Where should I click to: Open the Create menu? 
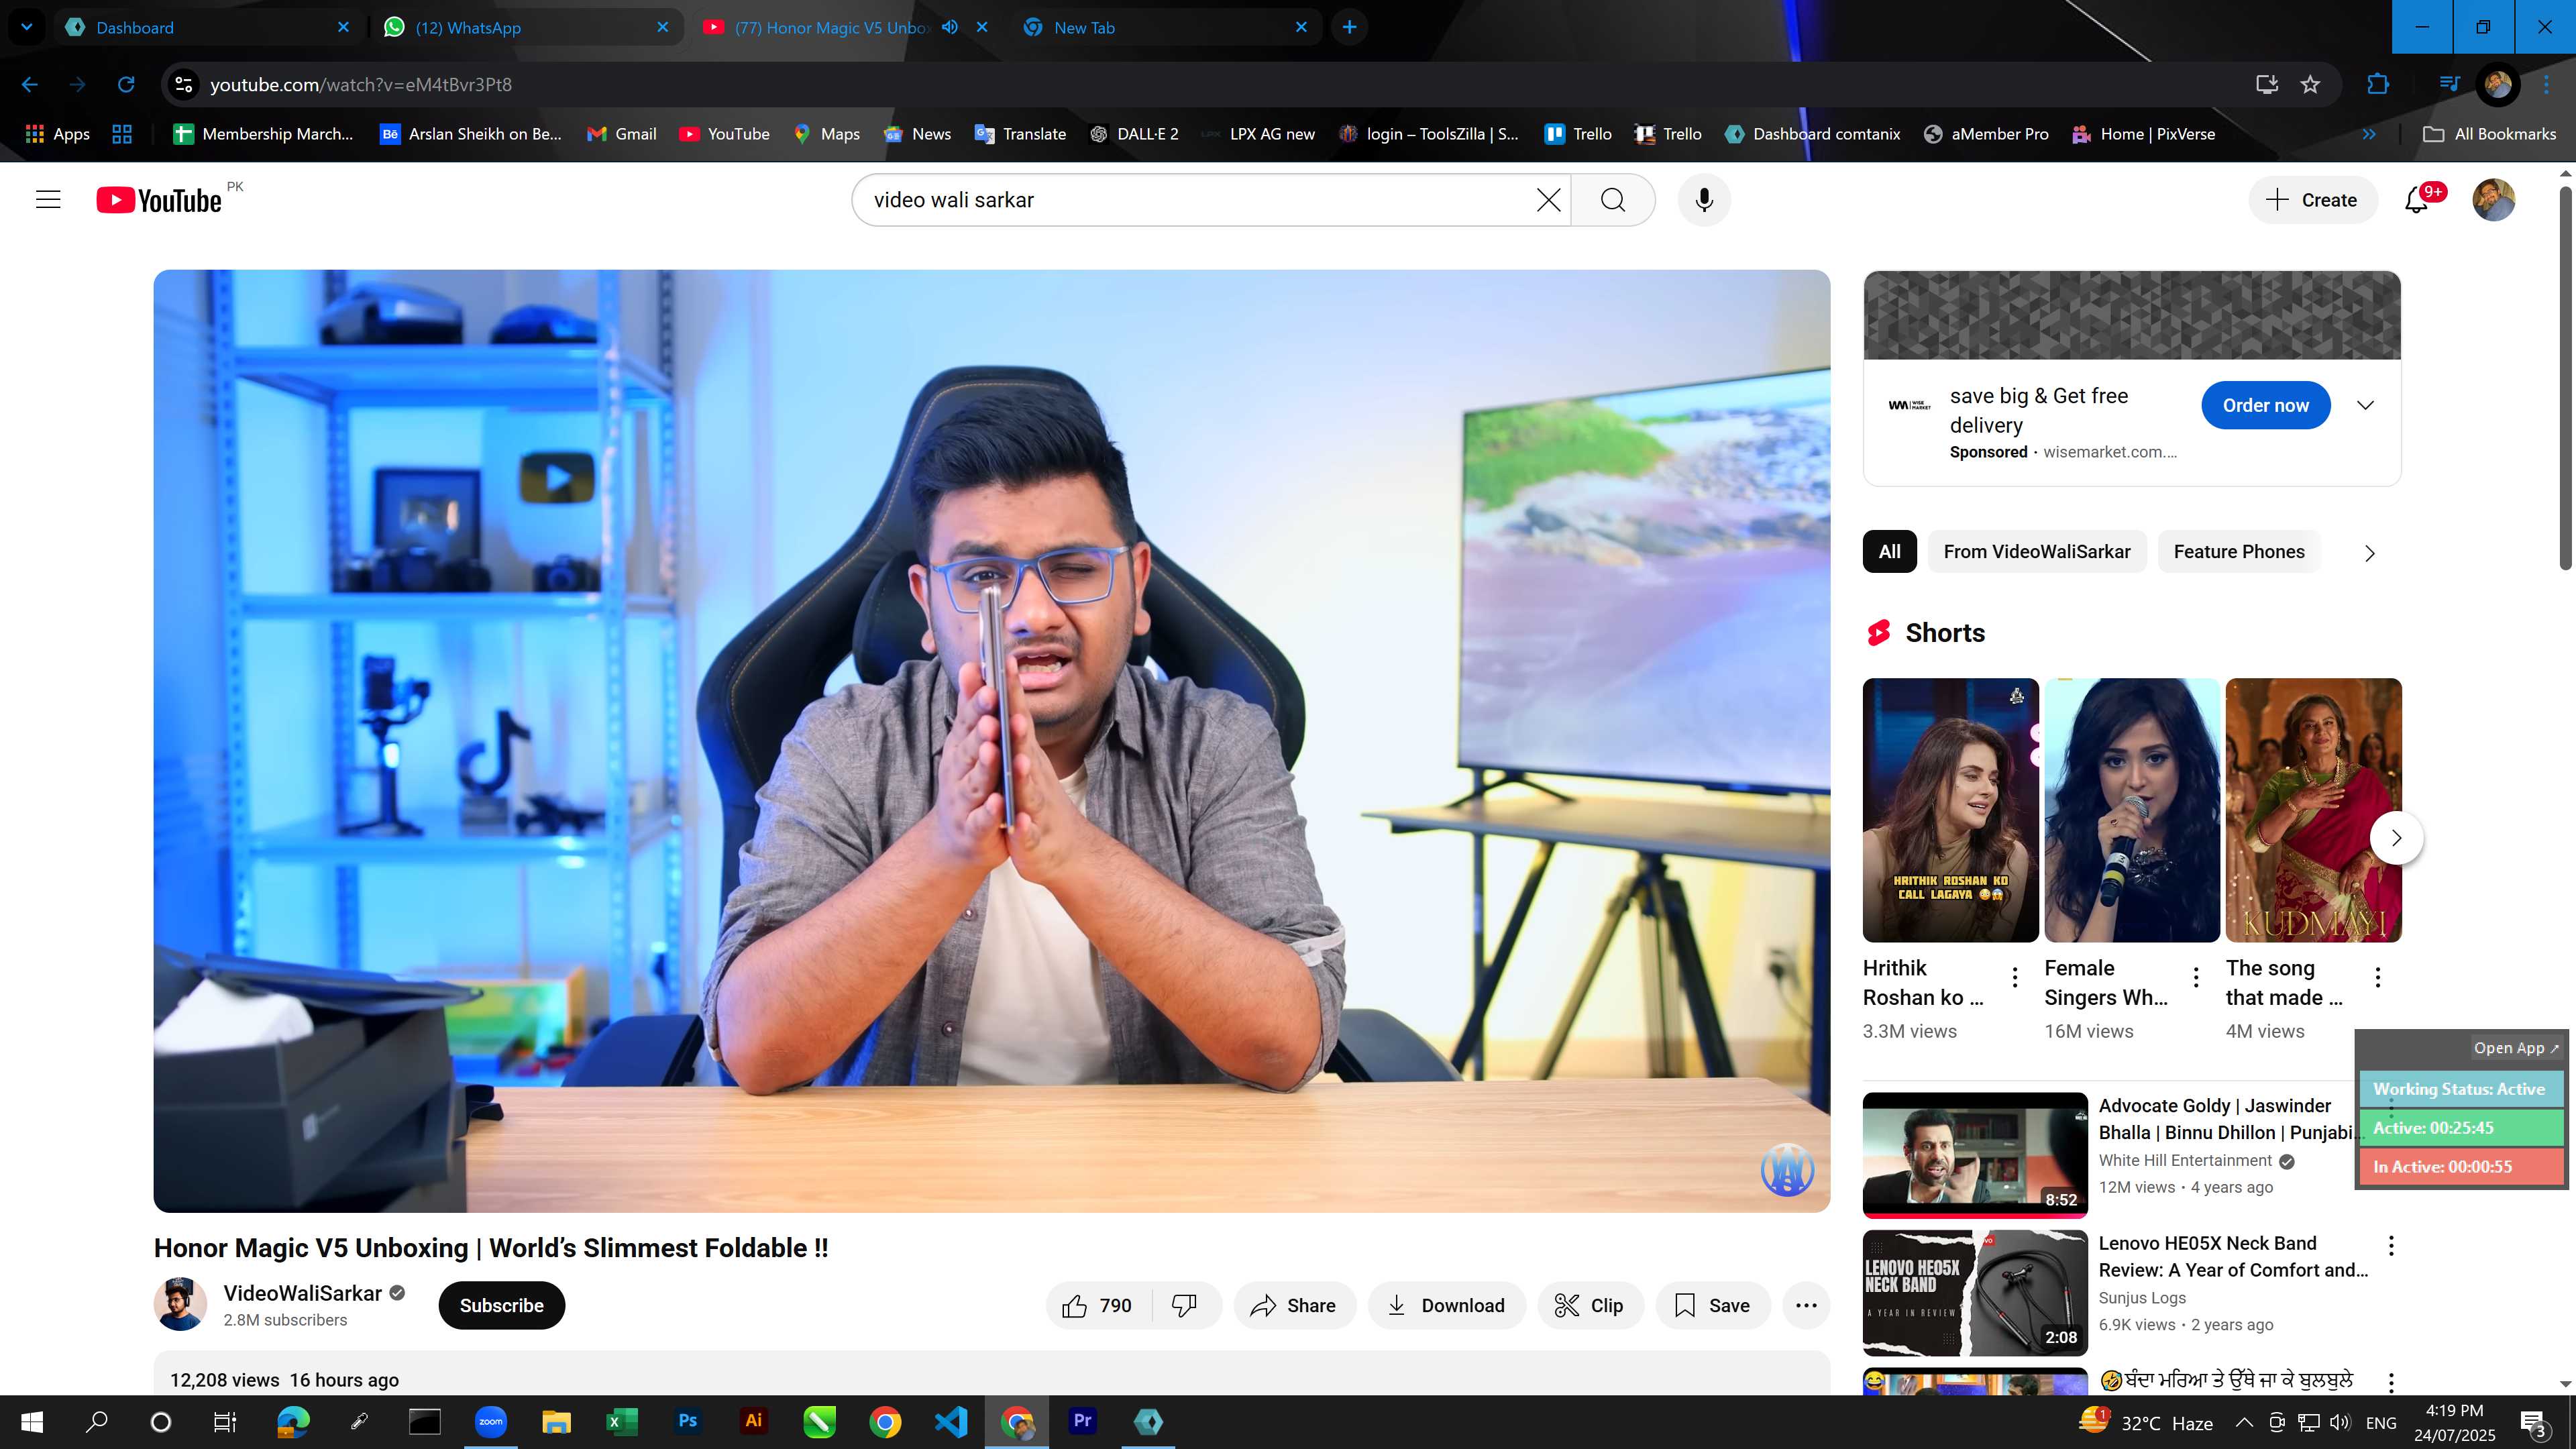[x=2312, y=200]
